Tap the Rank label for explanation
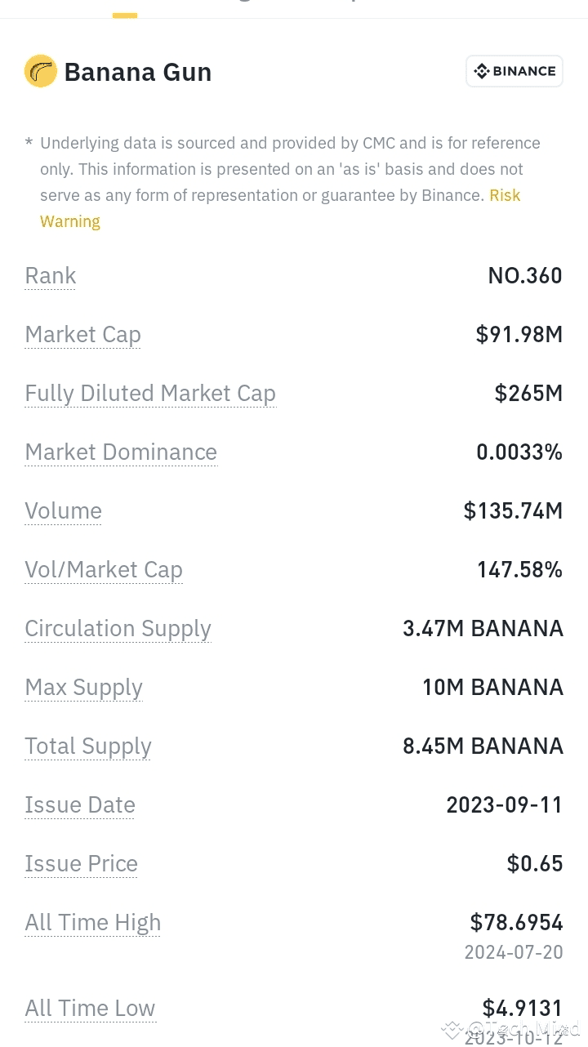 coord(51,276)
